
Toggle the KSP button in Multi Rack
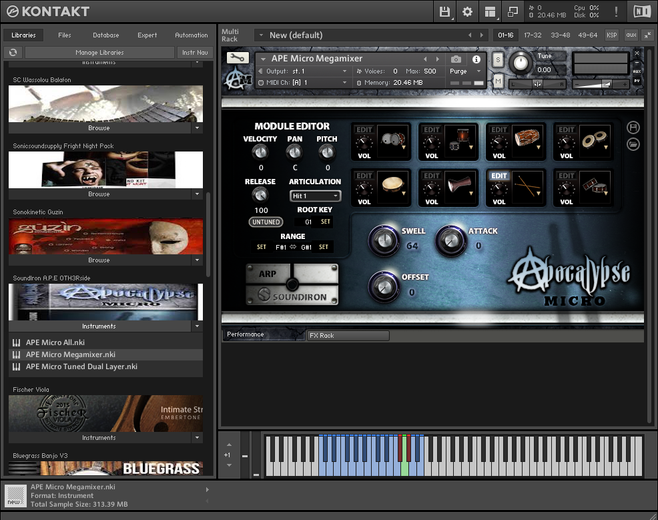612,35
